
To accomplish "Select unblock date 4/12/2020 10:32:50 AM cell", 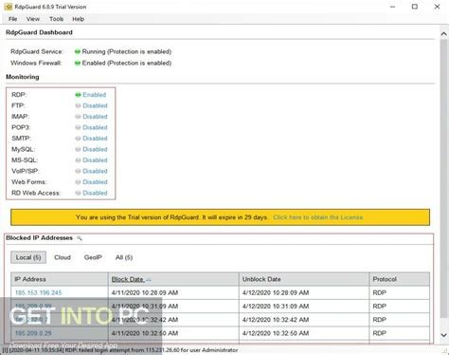I will pyautogui.click(x=304, y=333).
